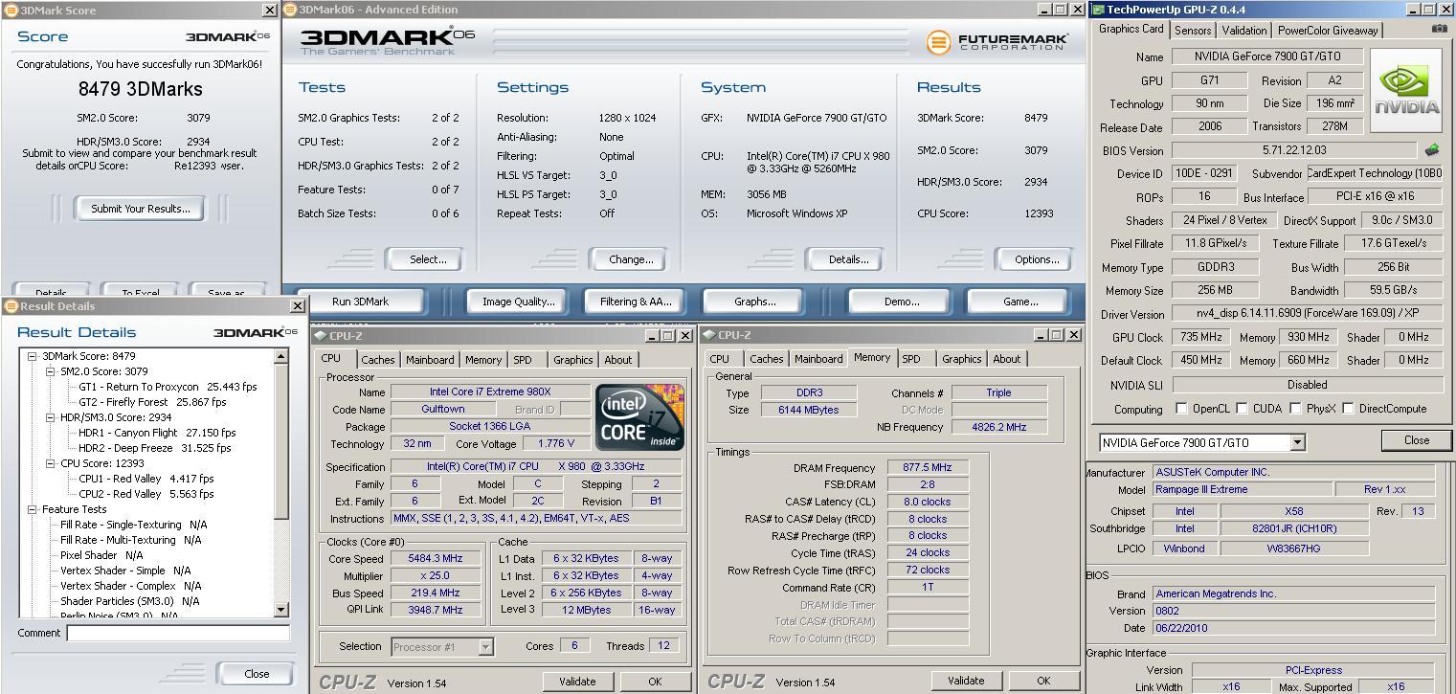Collapse the Feature Tests tree node
The width and height of the screenshot is (1456, 694).
point(32,509)
